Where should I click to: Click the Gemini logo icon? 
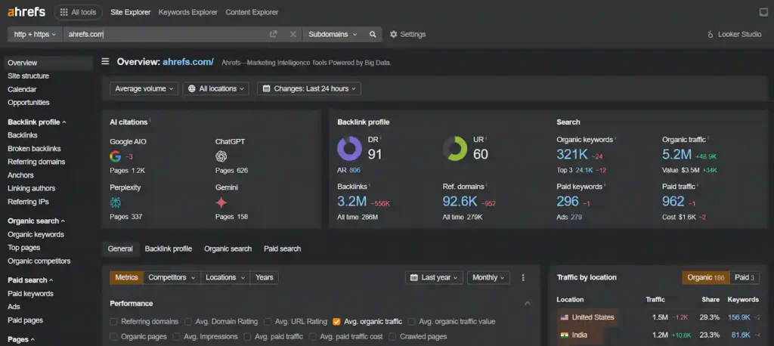221,202
